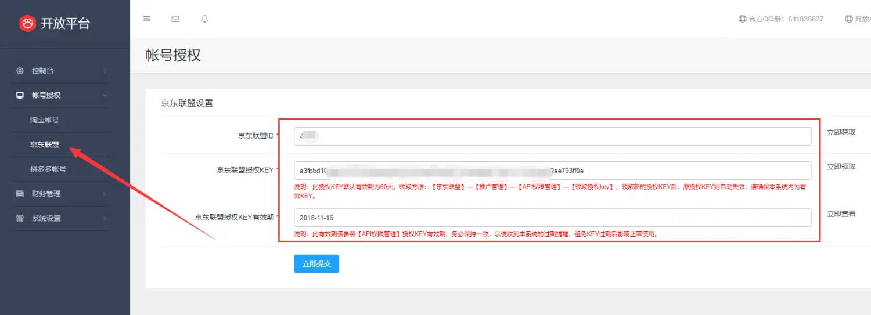Image resolution: width=871 pixels, height=315 pixels.
Task: Collapse the 帐号授权 chevron arrow
Action: [105, 95]
